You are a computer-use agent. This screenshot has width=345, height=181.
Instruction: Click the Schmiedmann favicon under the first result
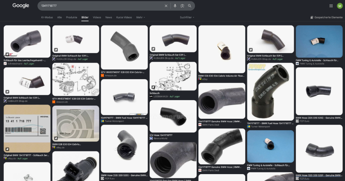point(5,64)
